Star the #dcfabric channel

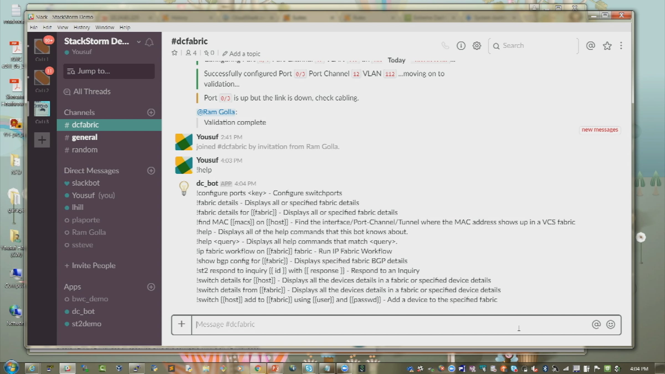tap(174, 53)
